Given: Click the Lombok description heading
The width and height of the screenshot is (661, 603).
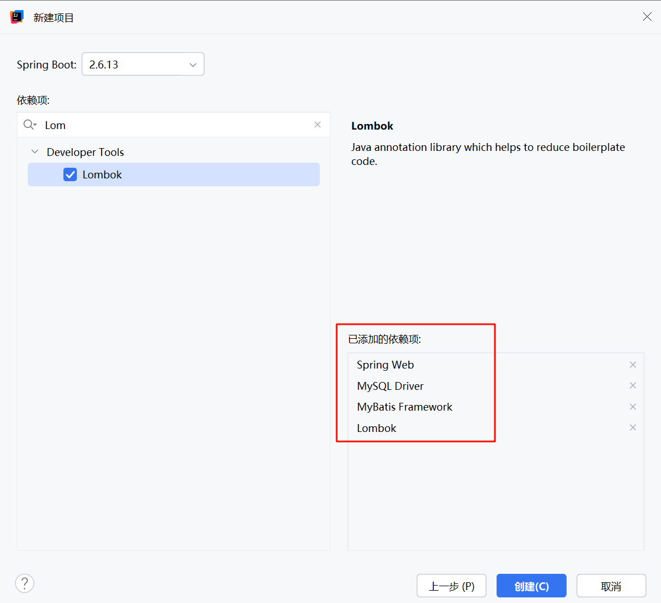Looking at the screenshot, I should coord(372,126).
